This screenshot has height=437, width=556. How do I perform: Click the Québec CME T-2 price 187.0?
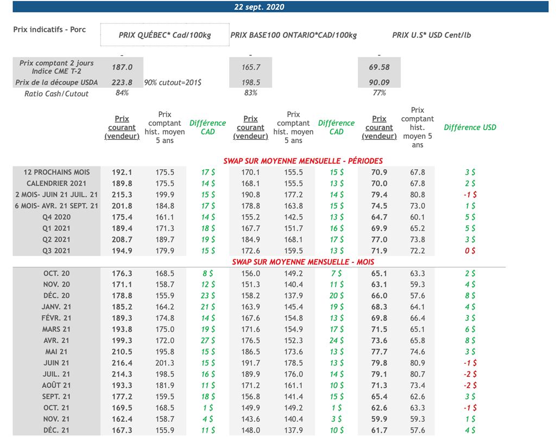tap(122, 67)
